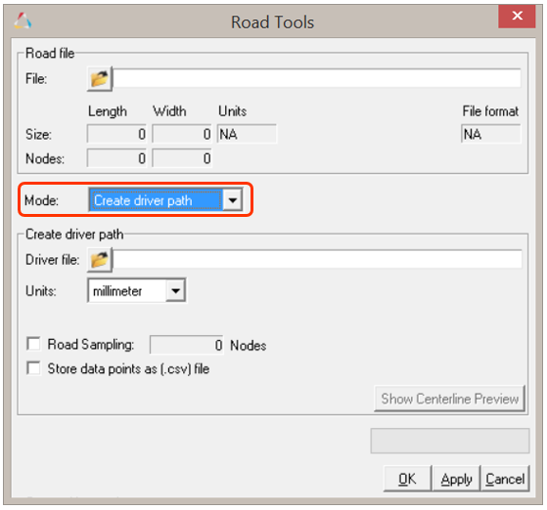
Task: Click the Size: row label
Action: (38, 135)
